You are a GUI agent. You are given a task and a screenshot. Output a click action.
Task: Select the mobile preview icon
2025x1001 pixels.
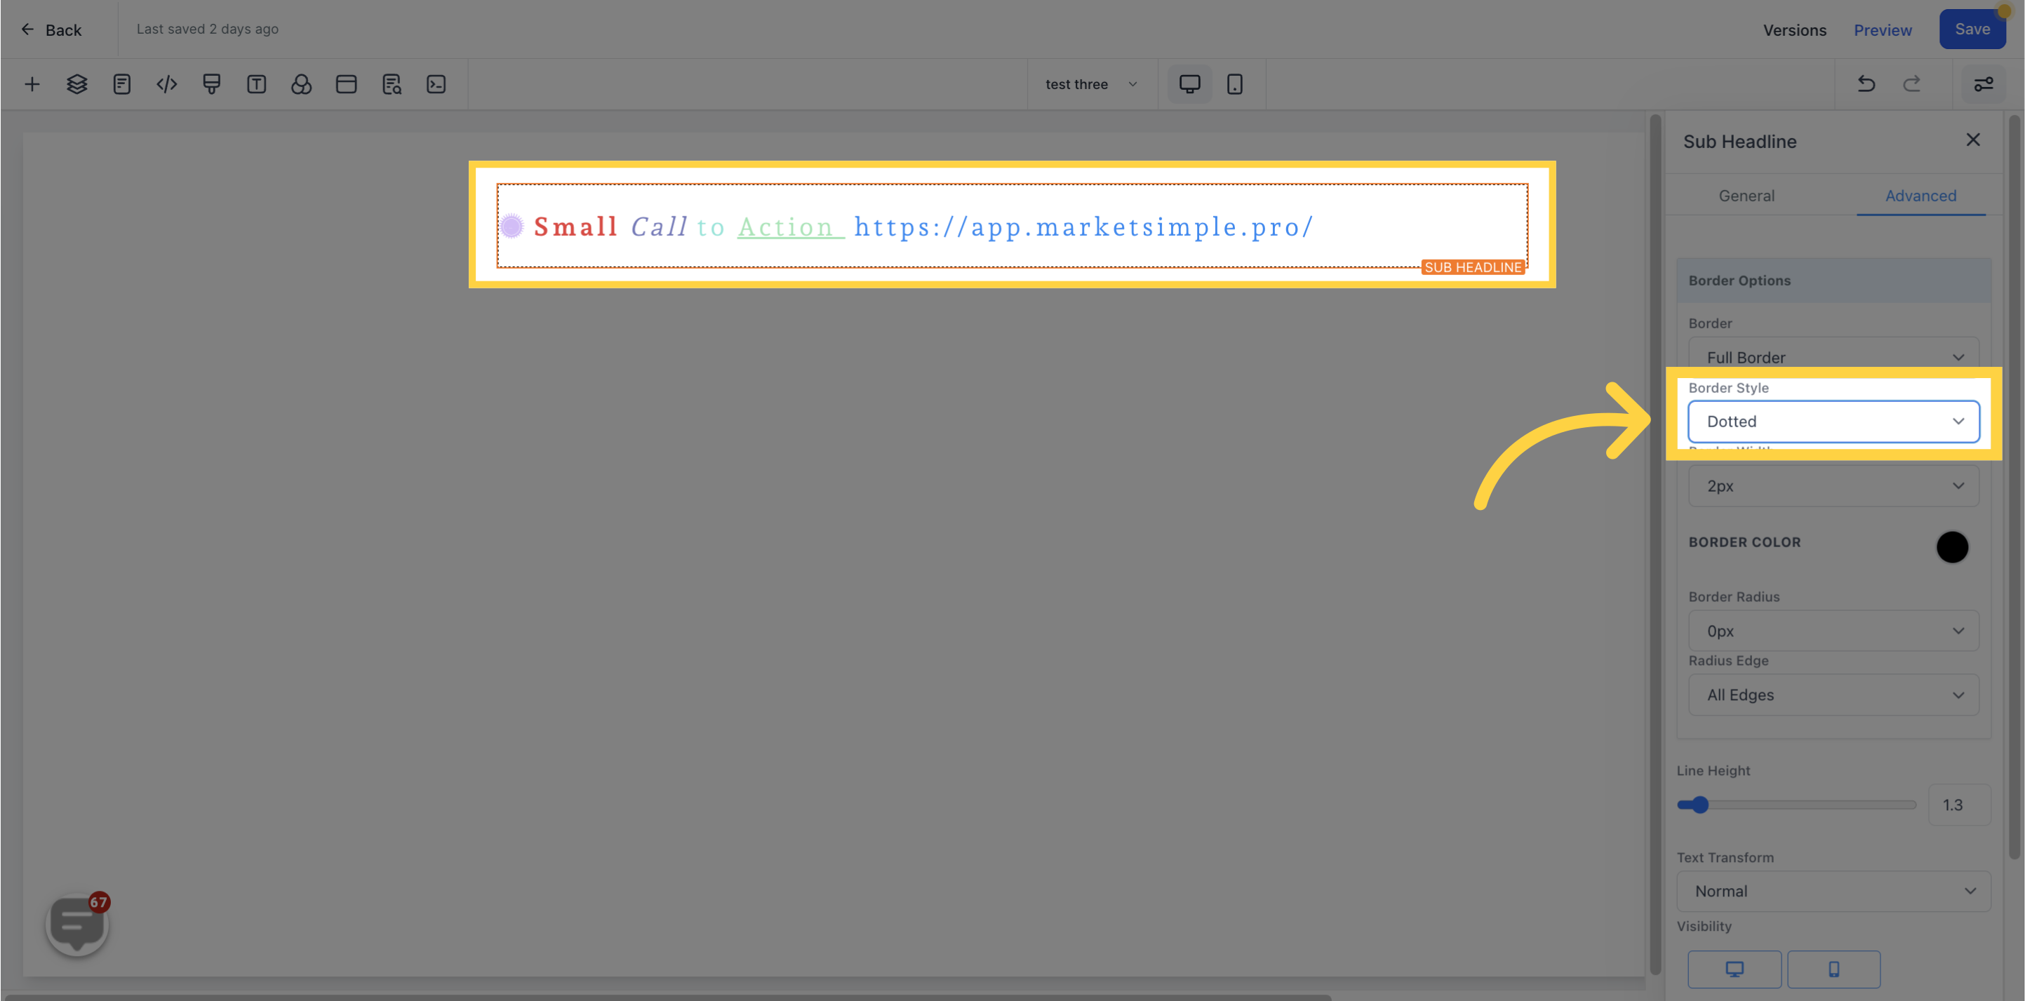(x=1235, y=84)
